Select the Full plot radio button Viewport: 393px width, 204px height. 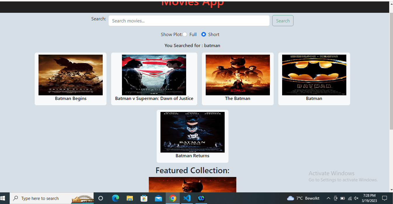point(185,34)
